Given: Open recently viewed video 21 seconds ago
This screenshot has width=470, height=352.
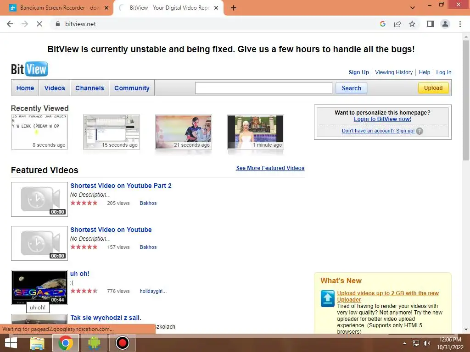Looking at the screenshot, I should (184, 132).
